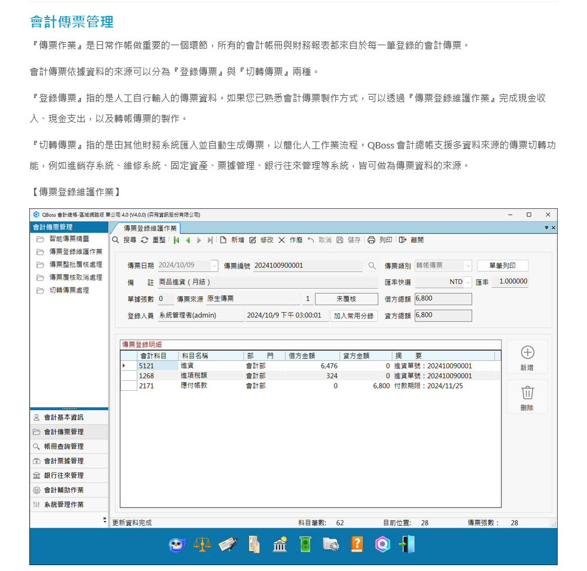This screenshot has width=587, height=571.
Task: Select the 傳票登錄維護作業 tab
Action: click(x=149, y=228)
